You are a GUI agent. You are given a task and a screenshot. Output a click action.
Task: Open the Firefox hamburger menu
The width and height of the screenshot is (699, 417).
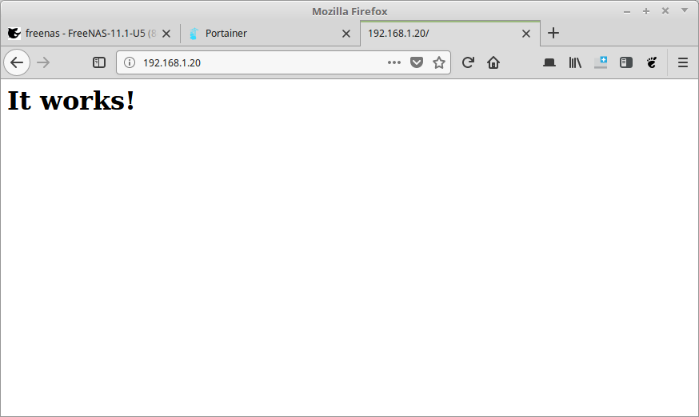683,62
